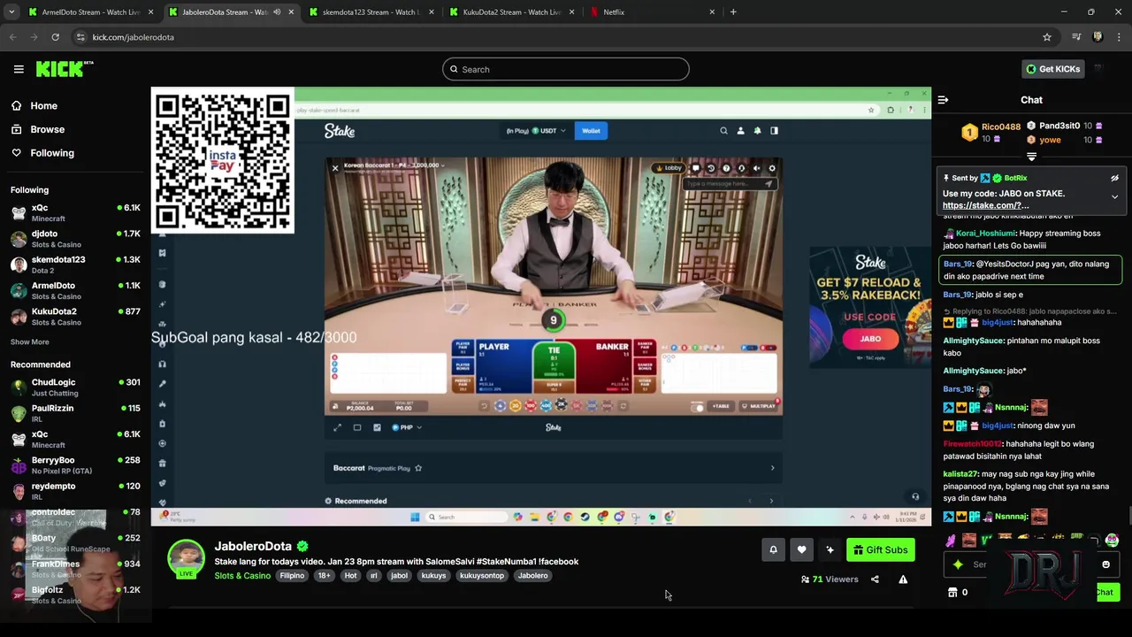Click the address bar URL

click(x=133, y=37)
